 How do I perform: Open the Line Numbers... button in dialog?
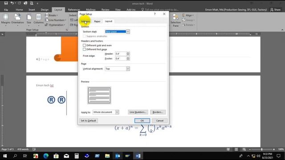[x=138, y=112]
